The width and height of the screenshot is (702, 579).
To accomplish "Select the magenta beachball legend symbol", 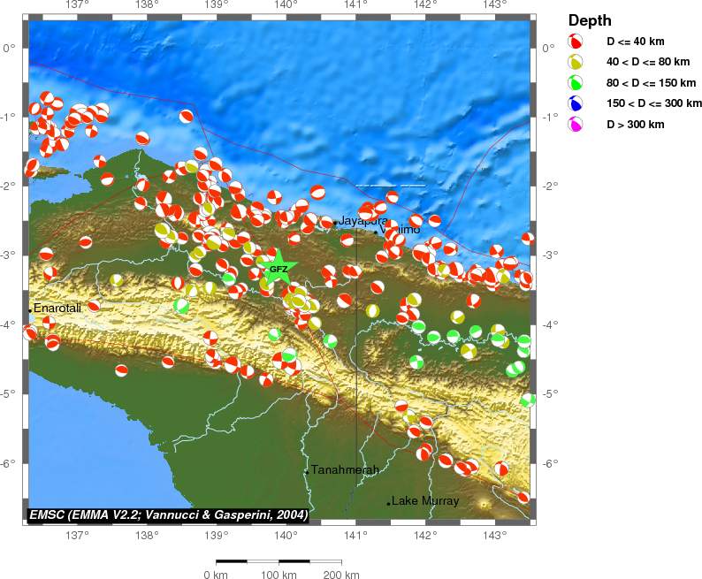I will (x=576, y=125).
